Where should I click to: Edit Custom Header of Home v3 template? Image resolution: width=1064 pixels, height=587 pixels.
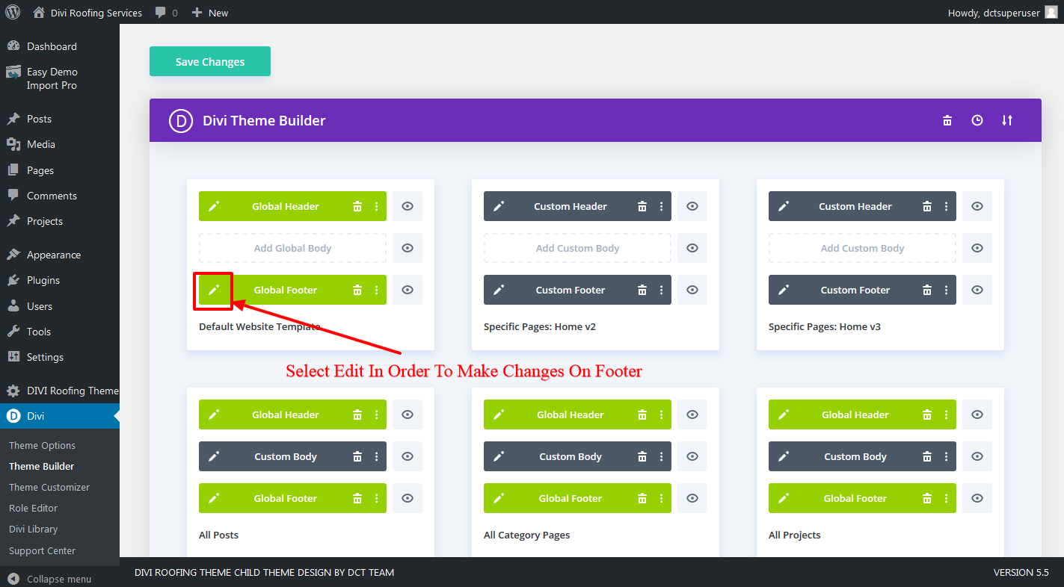click(784, 206)
